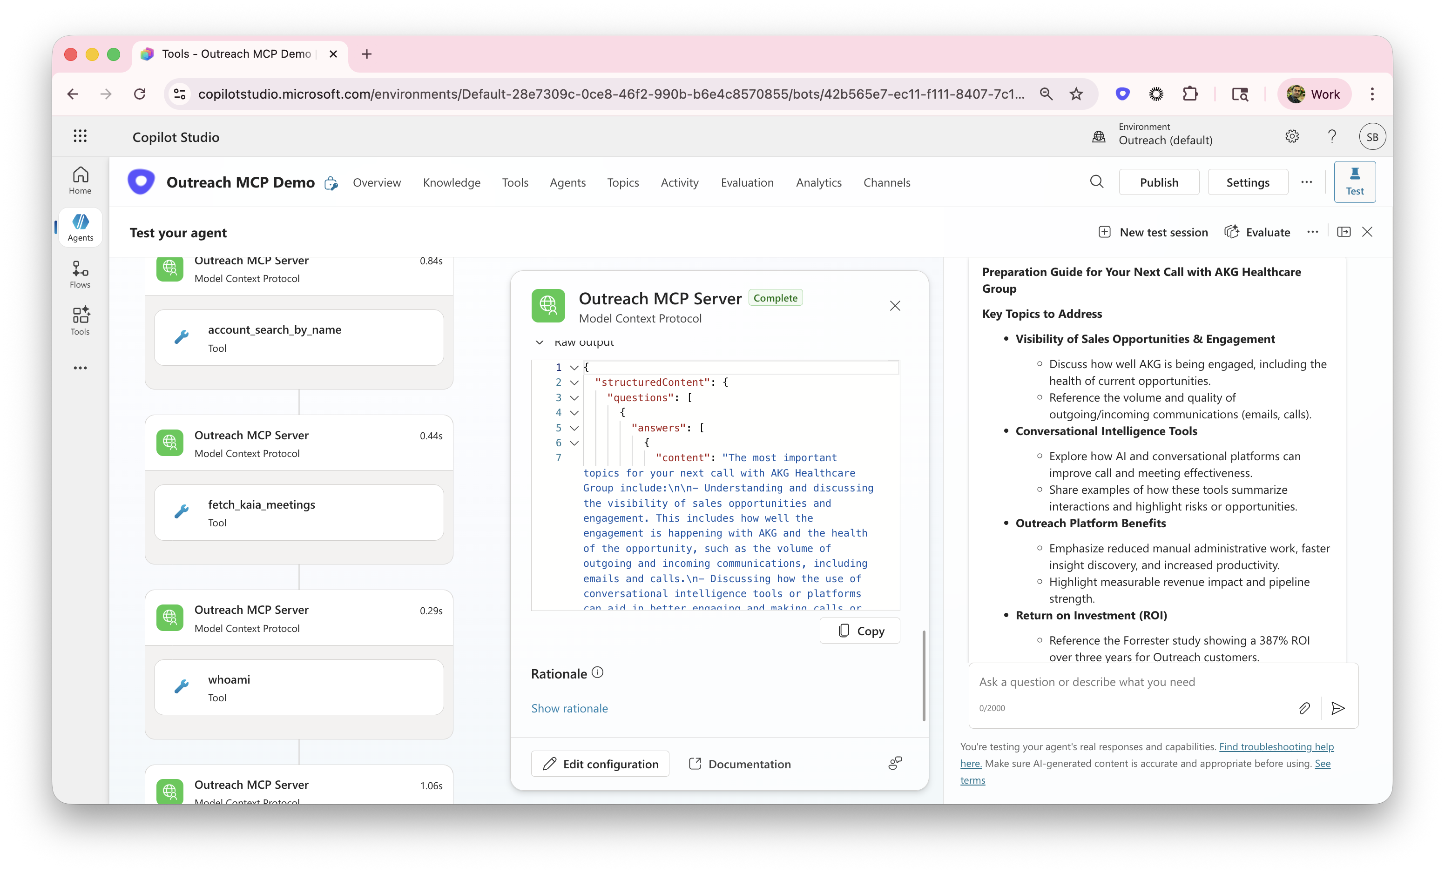1445x873 pixels.
Task: Collapse JSON line 2 structuredContent
Action: point(574,382)
